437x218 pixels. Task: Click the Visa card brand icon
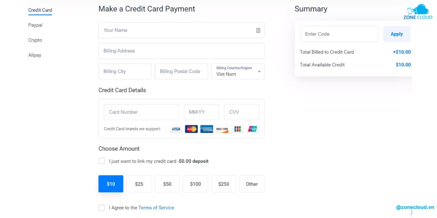tap(176, 129)
